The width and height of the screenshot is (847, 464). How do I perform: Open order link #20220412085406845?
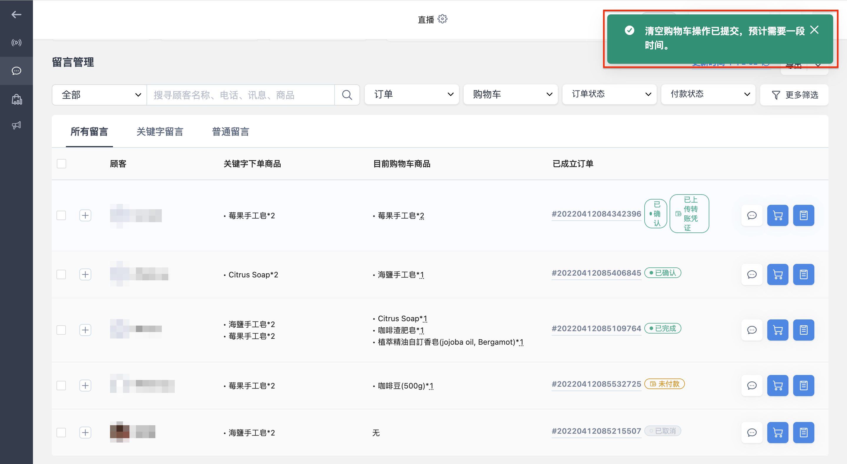click(596, 273)
